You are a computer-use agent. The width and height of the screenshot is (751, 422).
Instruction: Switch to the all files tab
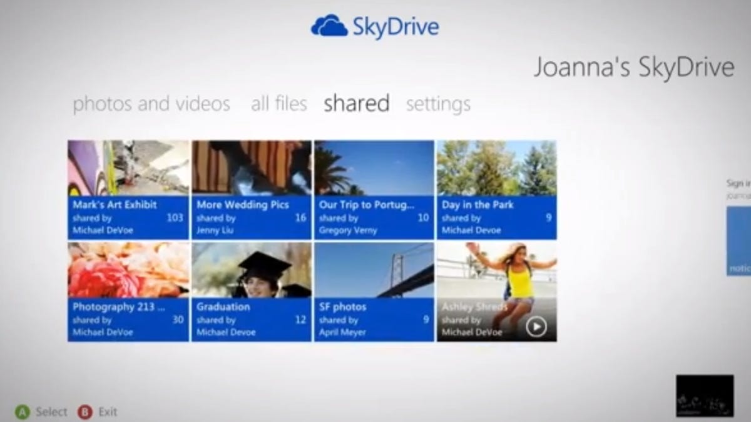tap(278, 104)
